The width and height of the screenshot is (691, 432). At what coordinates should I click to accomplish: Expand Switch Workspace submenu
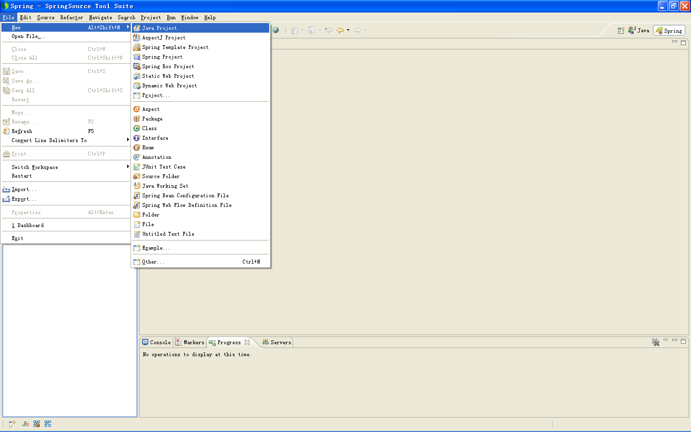point(66,167)
